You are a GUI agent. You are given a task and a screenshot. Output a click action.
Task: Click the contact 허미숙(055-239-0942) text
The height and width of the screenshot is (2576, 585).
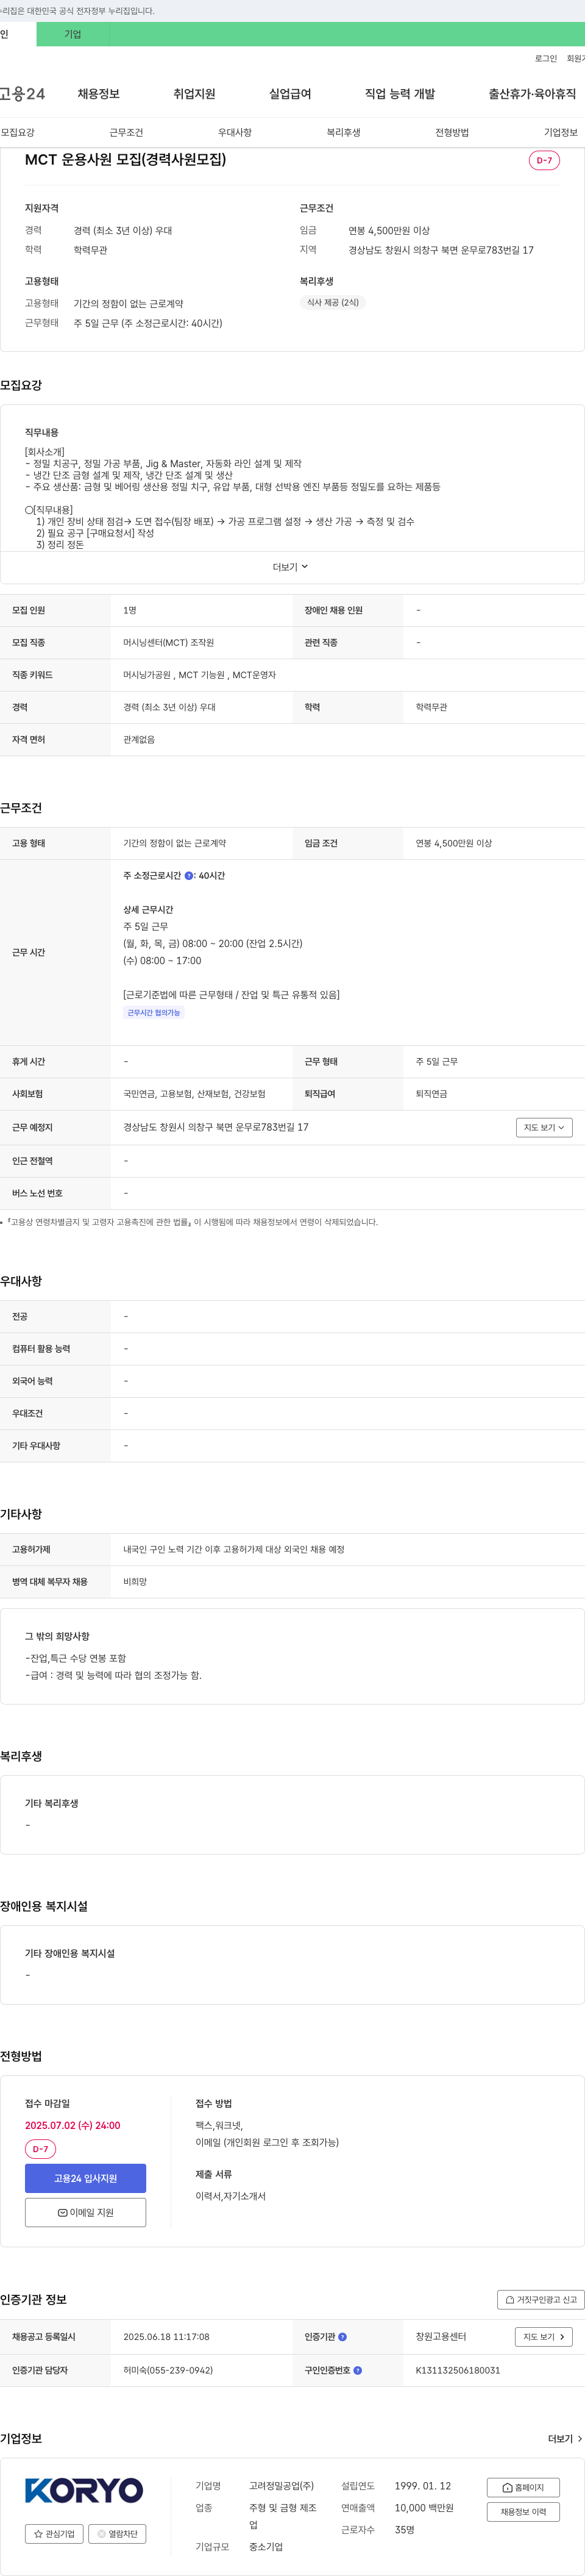(168, 2370)
